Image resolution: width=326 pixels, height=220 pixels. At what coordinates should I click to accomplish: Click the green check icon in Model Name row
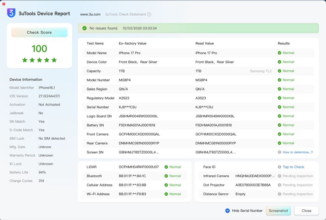click(x=279, y=53)
